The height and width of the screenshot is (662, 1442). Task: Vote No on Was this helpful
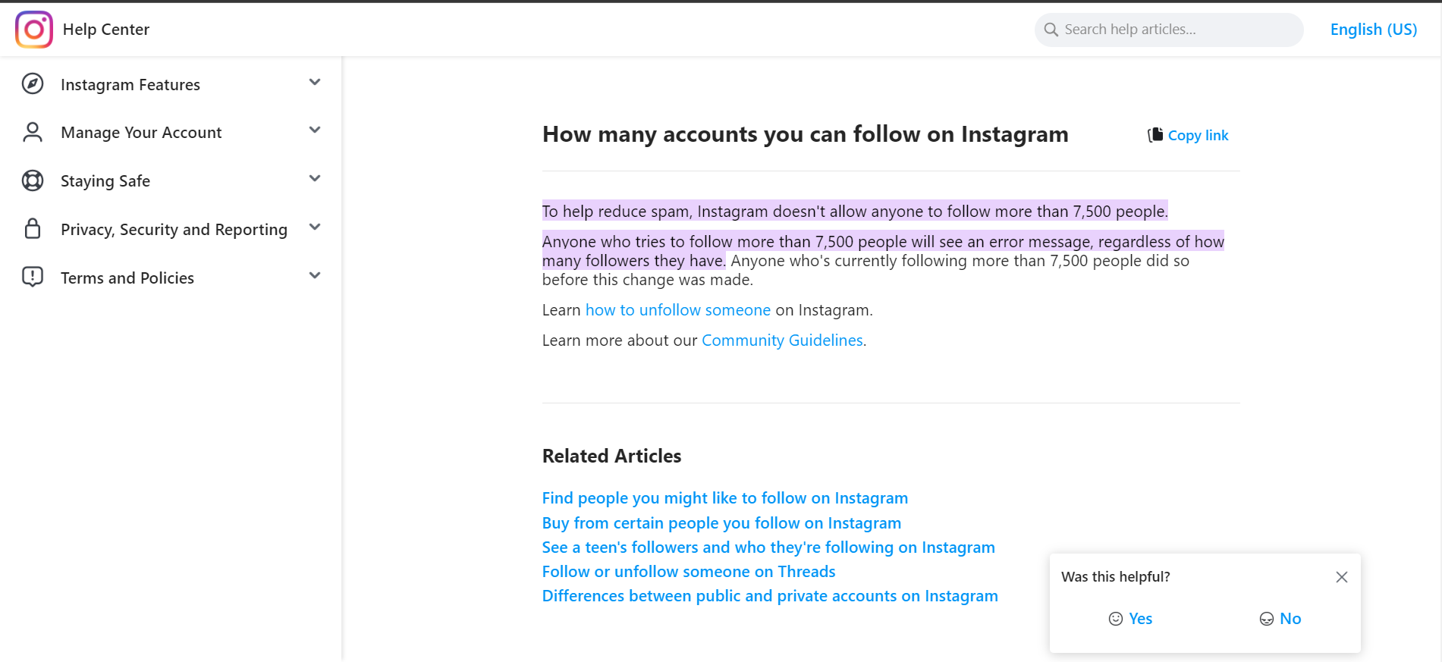pyautogui.click(x=1280, y=619)
